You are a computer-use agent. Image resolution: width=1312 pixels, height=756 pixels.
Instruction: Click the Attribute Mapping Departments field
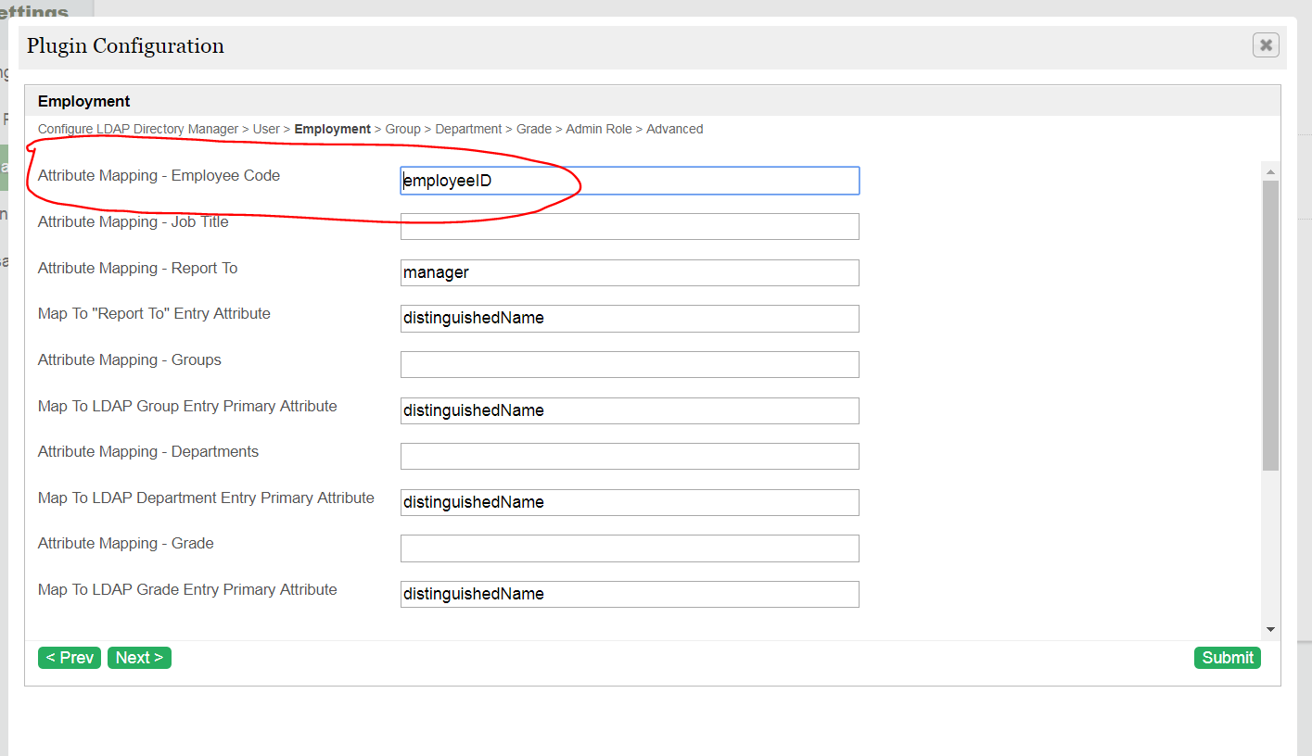629,456
